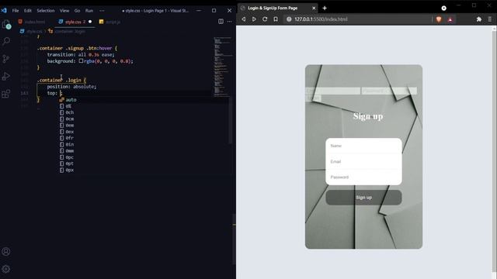Open the Run menu in VS Code

(x=89, y=10)
